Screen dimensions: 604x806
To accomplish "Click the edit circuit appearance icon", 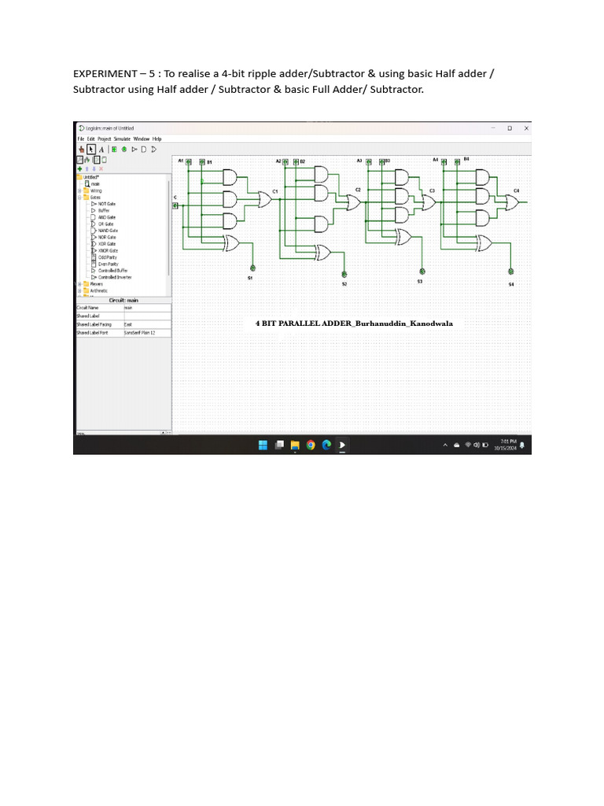I will coord(104,160).
